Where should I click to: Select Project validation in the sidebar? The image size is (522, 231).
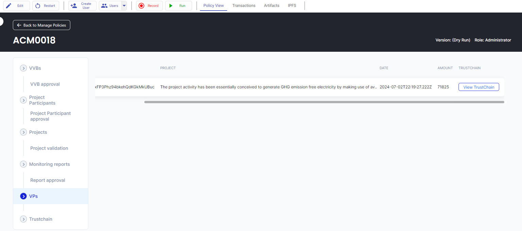point(49,148)
